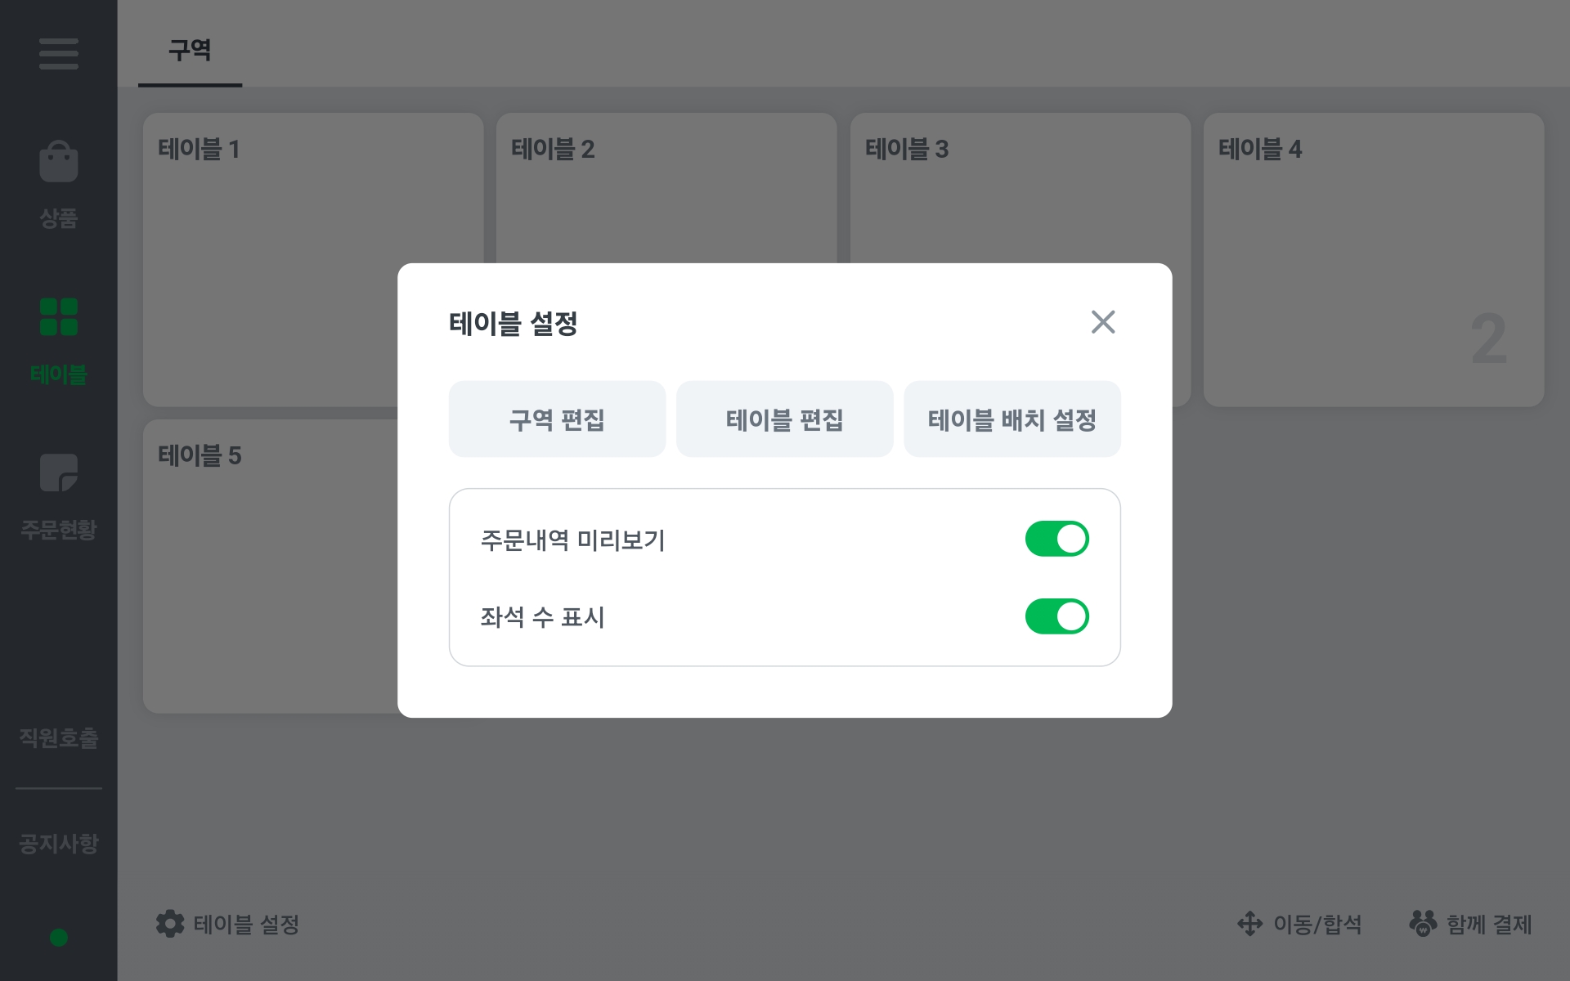The image size is (1570, 981).
Task: Select the 테이블 5 card
Action: click(x=270, y=567)
